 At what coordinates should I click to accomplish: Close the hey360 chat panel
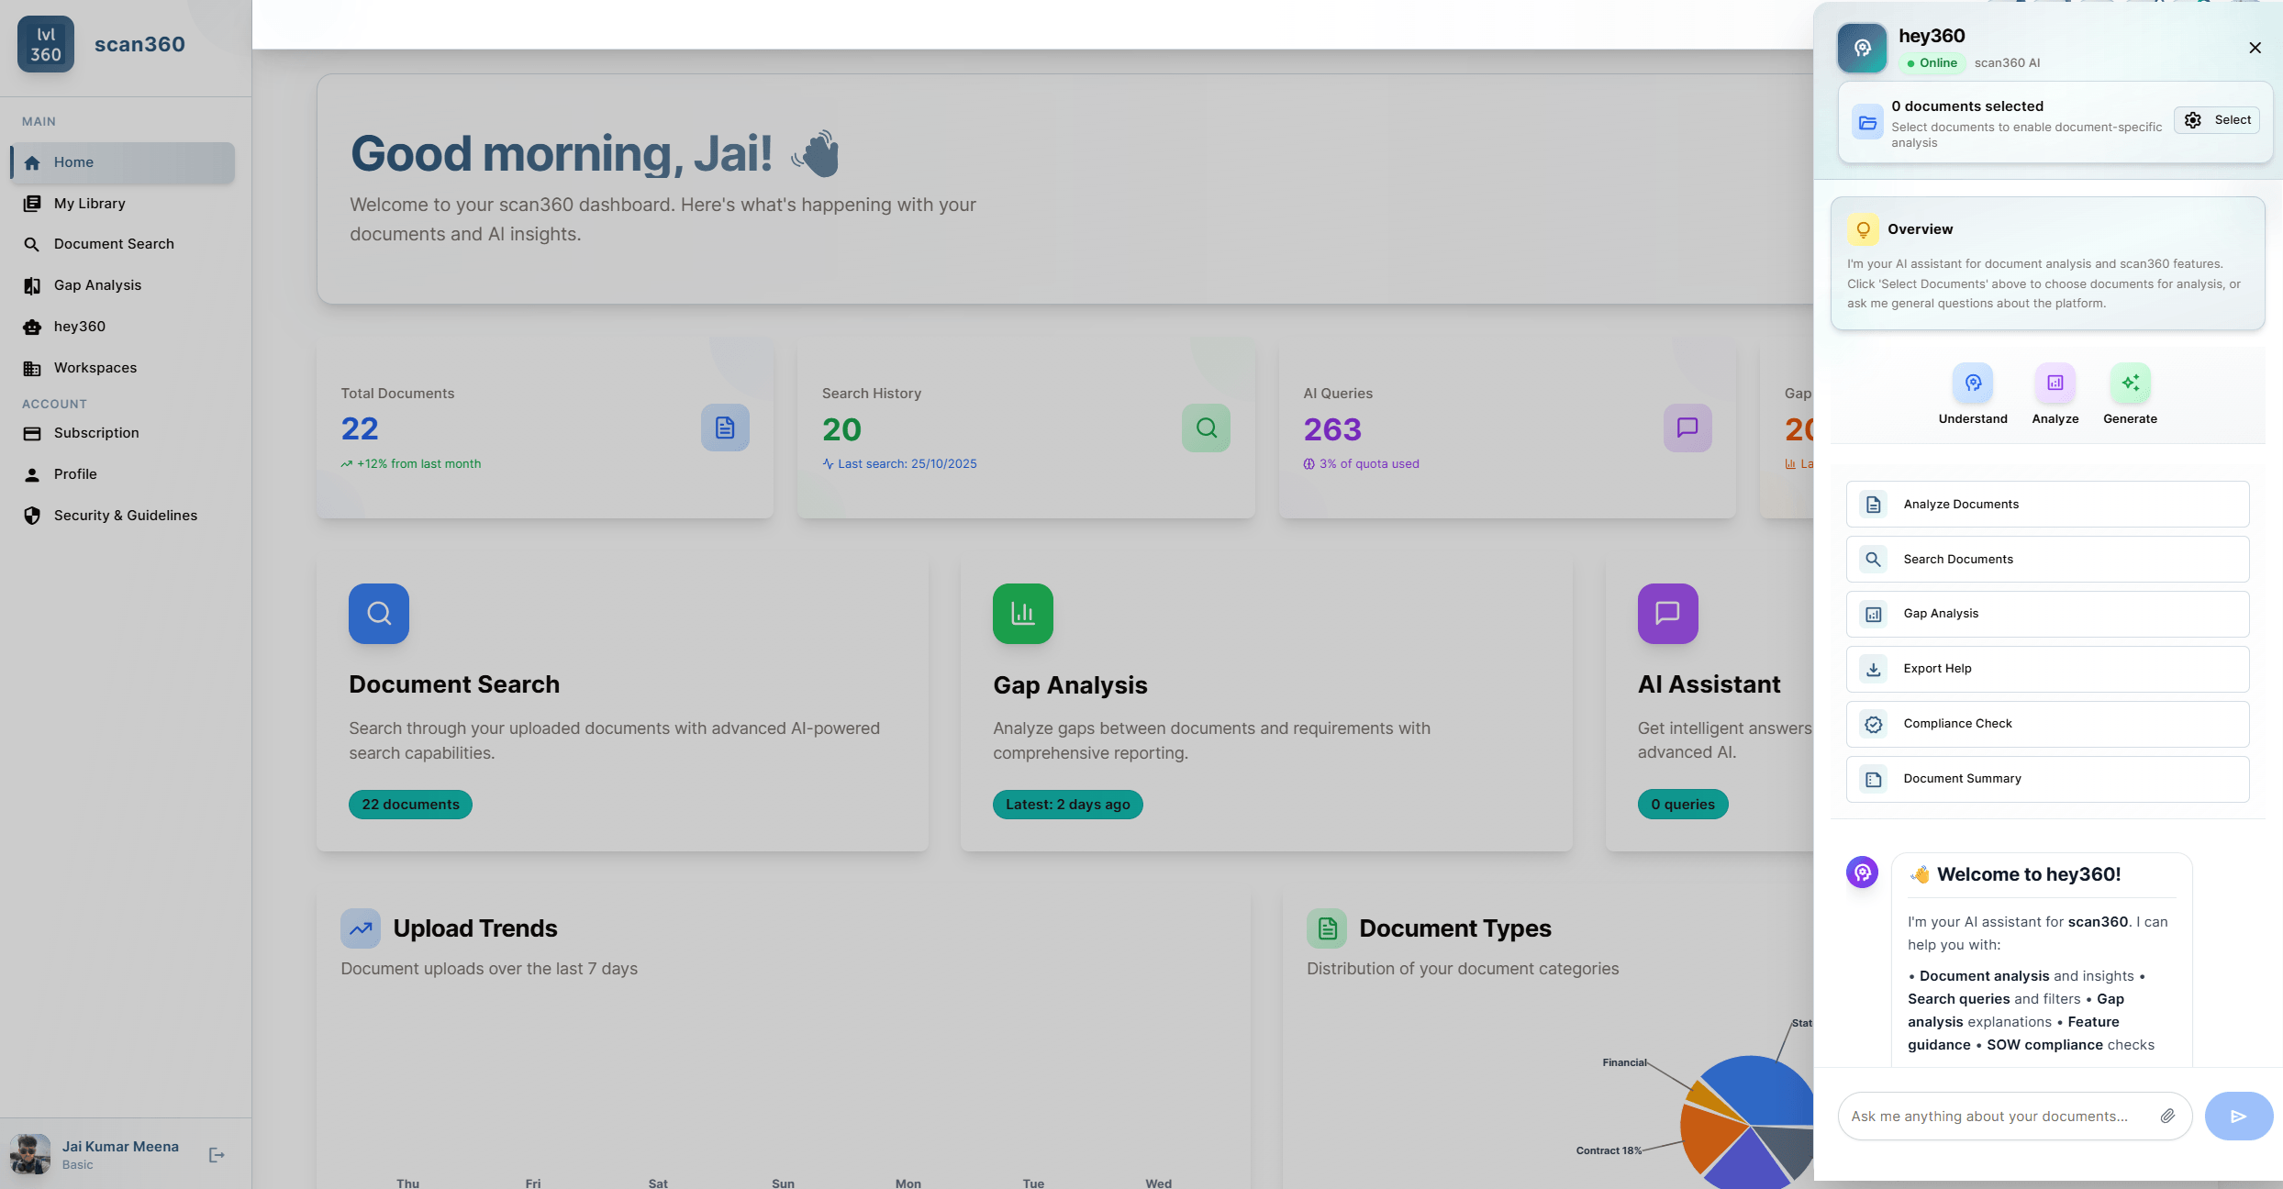click(2255, 47)
